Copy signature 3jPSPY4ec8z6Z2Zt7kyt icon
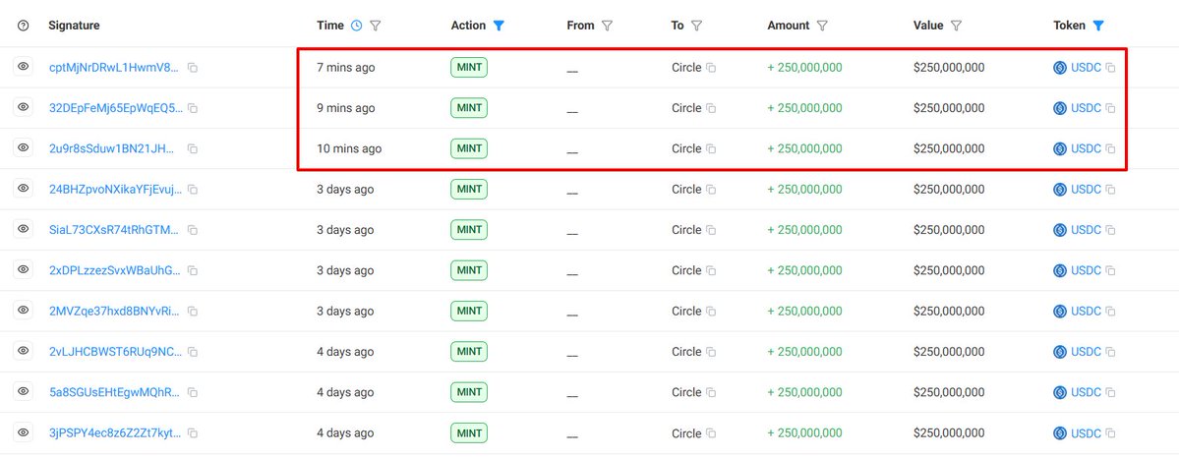Image resolution: width=1179 pixels, height=458 pixels. click(193, 433)
